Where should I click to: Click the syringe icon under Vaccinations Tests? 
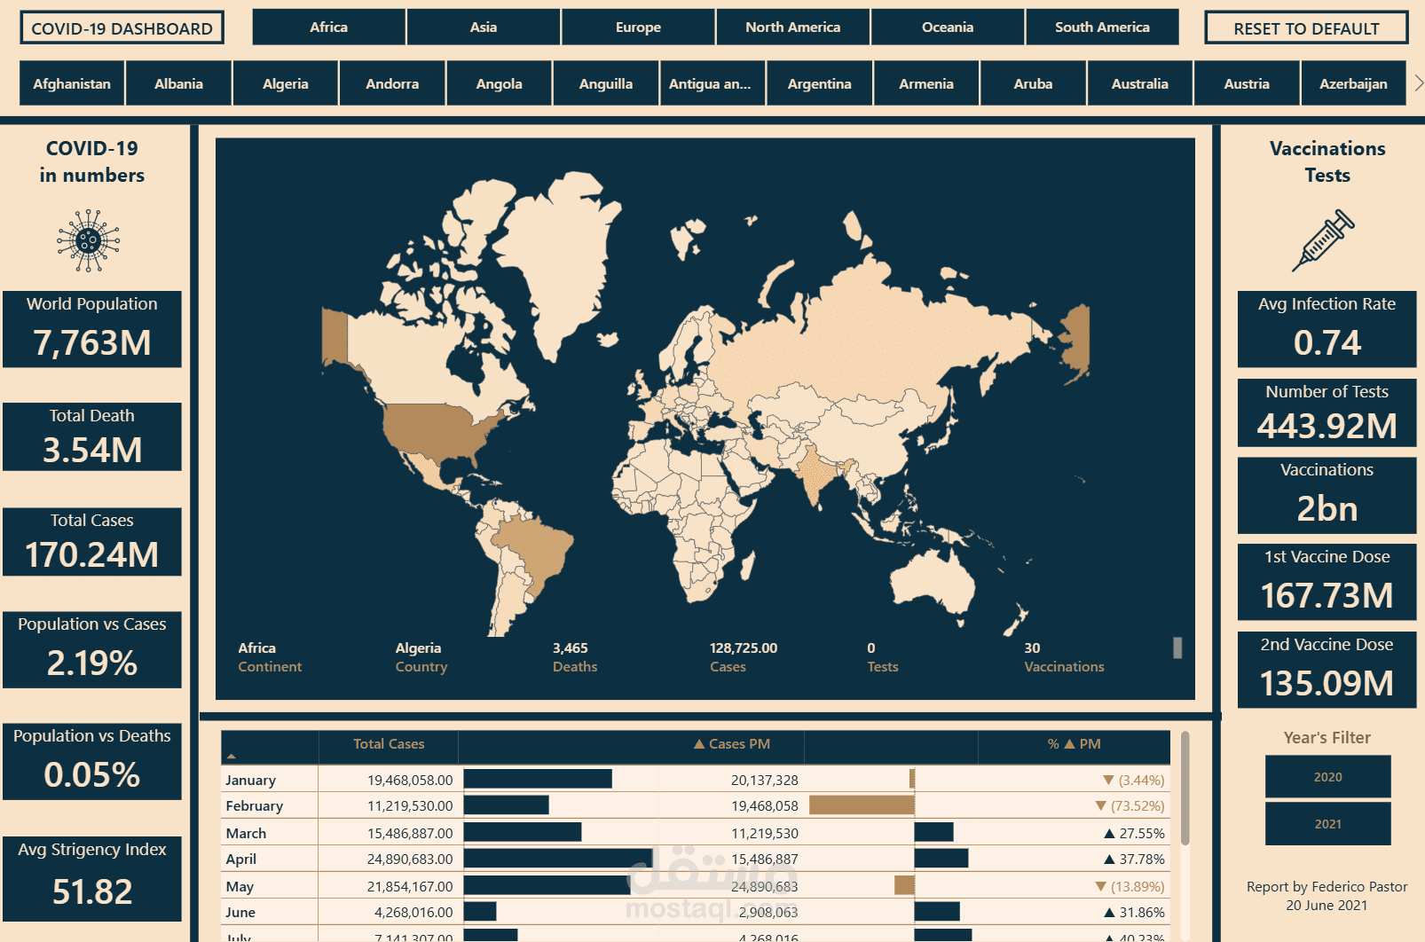click(x=1324, y=240)
